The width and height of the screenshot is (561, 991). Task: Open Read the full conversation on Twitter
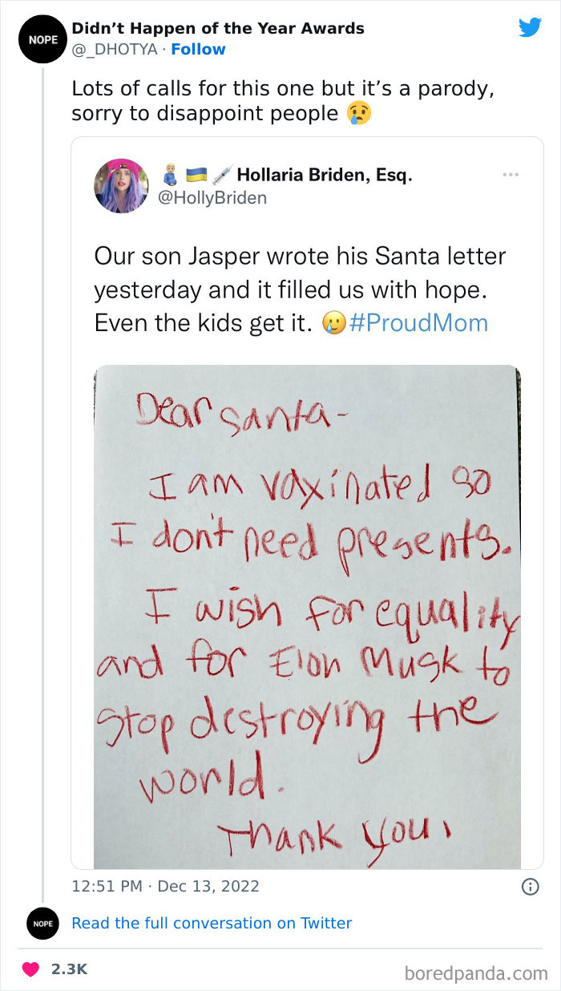pyautogui.click(x=212, y=923)
